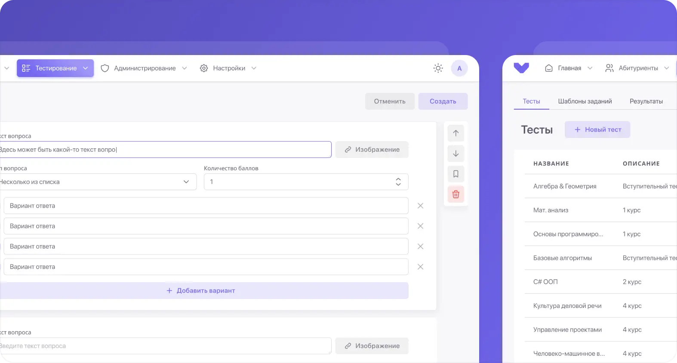Viewport: 677px width, 363px height.
Task: Click the Администрирование shield icon
Action: pos(105,68)
